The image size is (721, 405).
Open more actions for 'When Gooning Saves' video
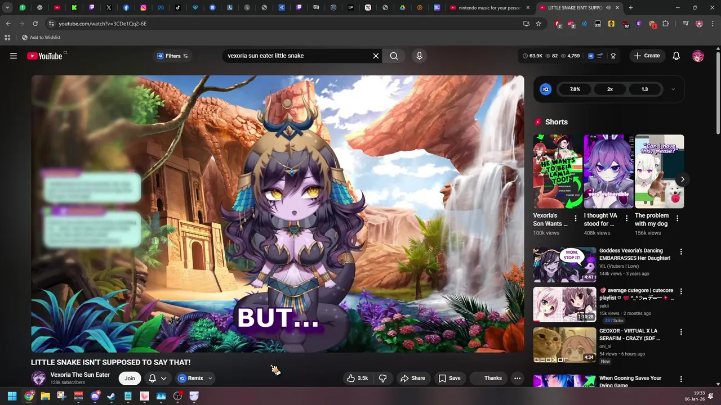pyautogui.click(x=680, y=380)
